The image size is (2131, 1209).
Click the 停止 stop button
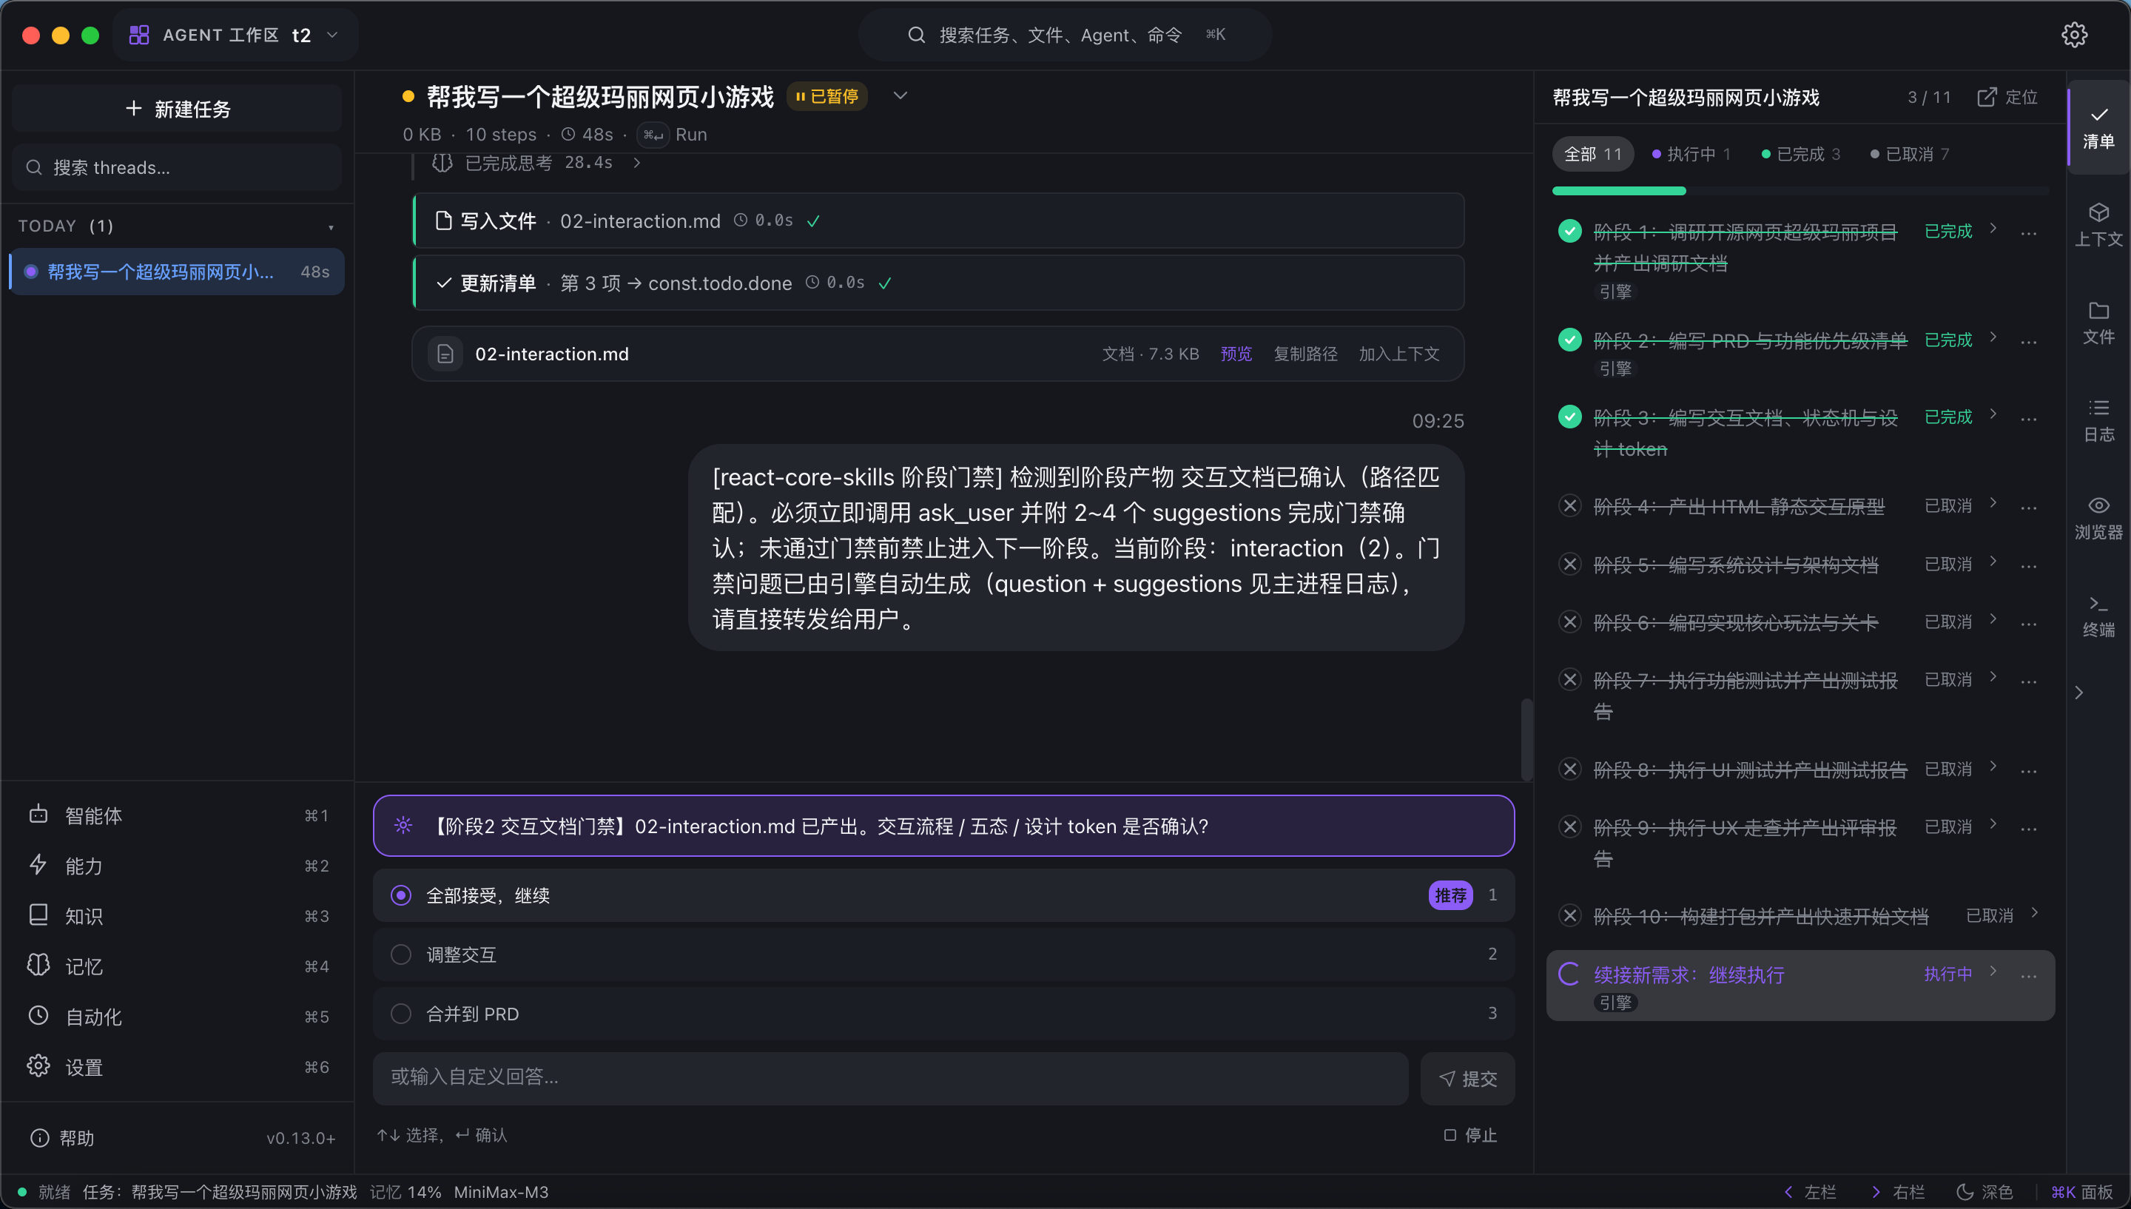[x=1470, y=1134]
